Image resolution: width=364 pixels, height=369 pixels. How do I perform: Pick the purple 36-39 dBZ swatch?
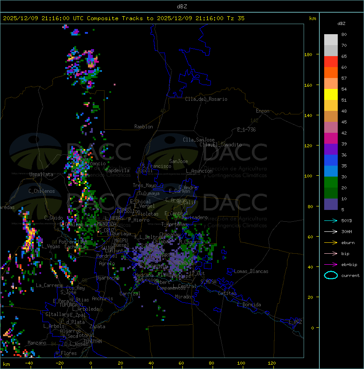click(x=331, y=149)
